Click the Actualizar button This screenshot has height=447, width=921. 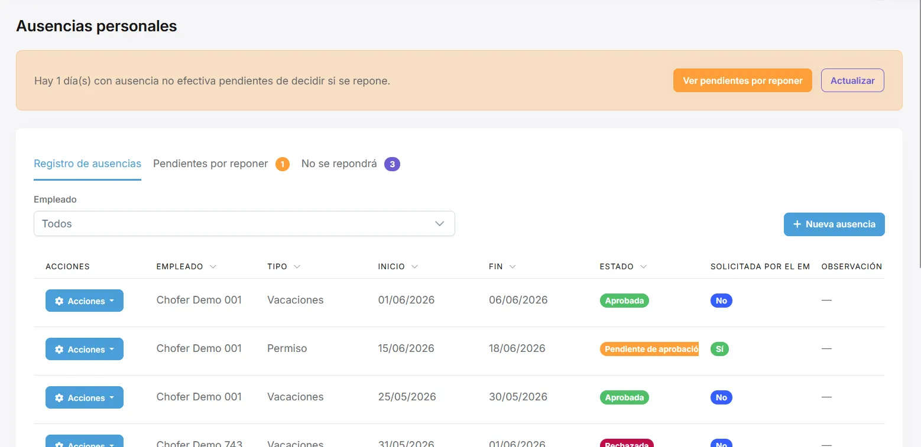[852, 80]
